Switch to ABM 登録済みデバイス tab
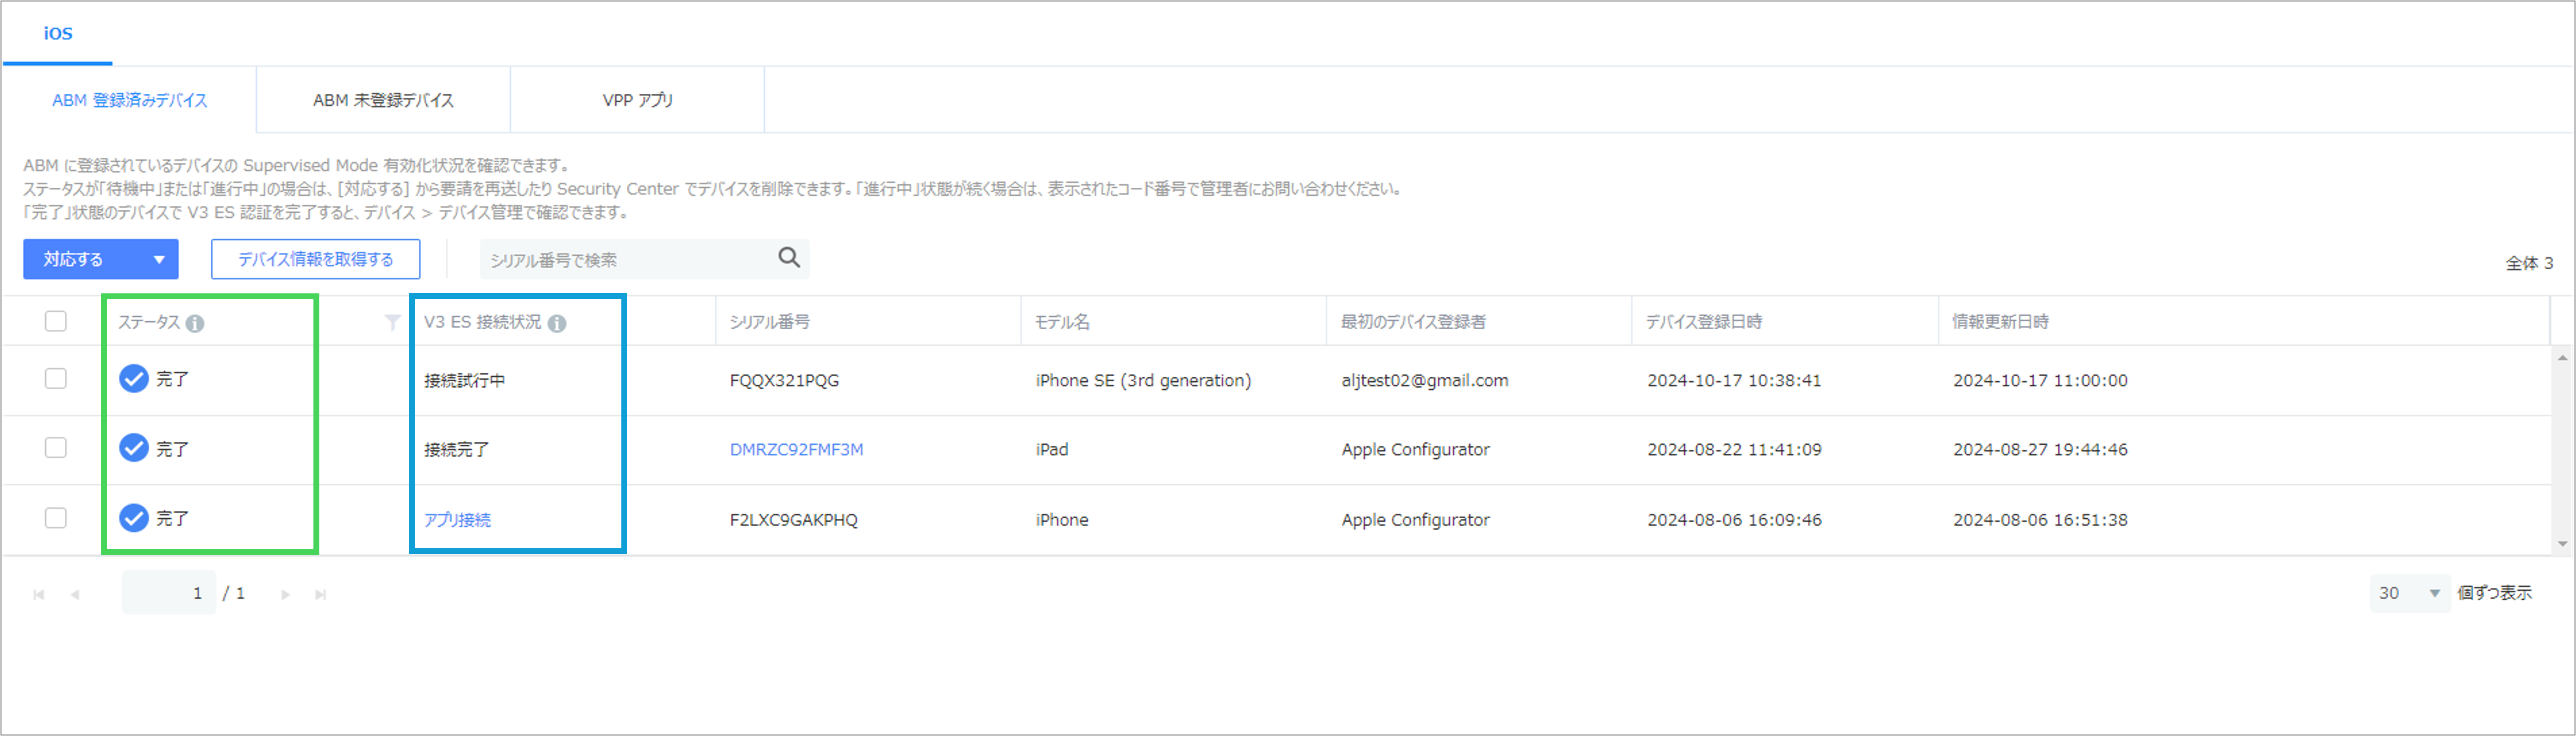Viewport: 2576px width, 736px height. (130, 100)
